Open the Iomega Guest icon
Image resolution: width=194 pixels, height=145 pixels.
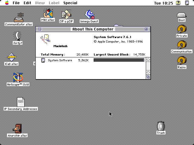tap(89, 15)
